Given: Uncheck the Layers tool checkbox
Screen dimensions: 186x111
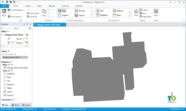Looking at the screenshot, I should pos(5,92).
